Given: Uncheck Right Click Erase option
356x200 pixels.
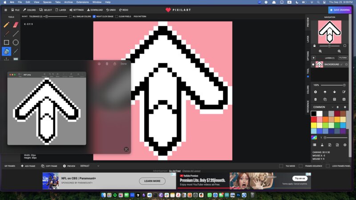Looking at the screenshot, I should point(94,16).
